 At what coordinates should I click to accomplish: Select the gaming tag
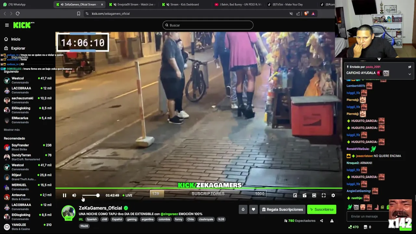click(x=132, y=219)
